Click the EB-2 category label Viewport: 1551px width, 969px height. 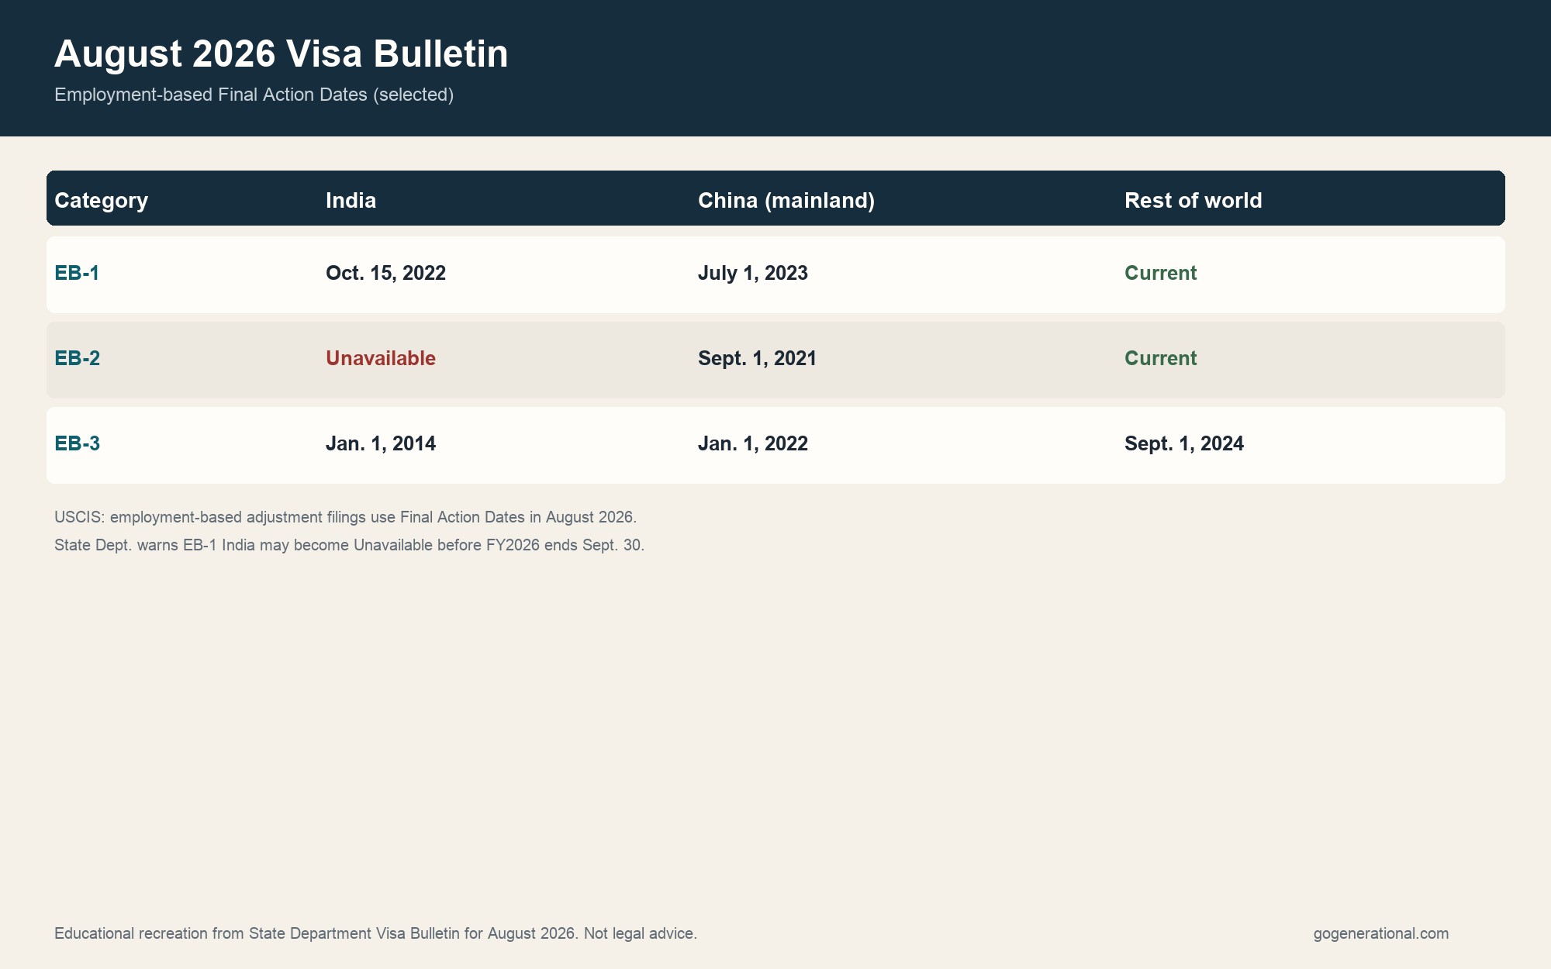pos(77,358)
